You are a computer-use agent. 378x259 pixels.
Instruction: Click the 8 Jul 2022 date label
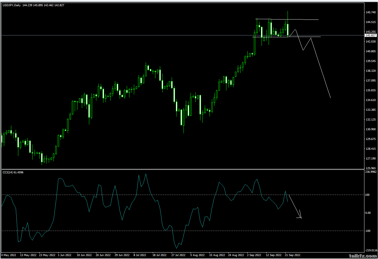(140, 255)
